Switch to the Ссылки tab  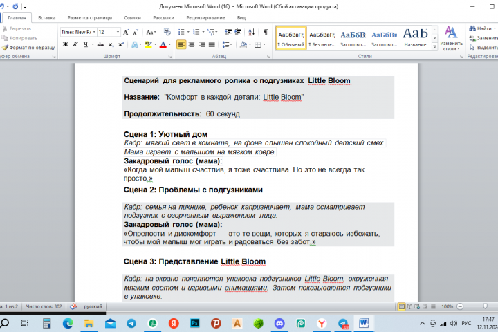tap(132, 18)
